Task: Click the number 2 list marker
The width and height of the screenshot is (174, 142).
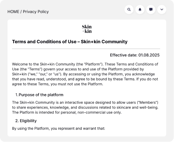Action: [x=17, y=121]
